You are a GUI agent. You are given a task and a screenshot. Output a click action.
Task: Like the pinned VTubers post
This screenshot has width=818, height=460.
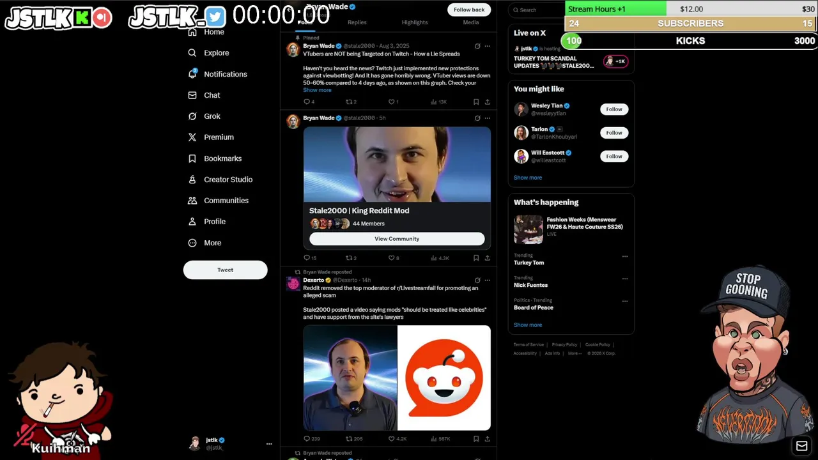click(x=394, y=102)
